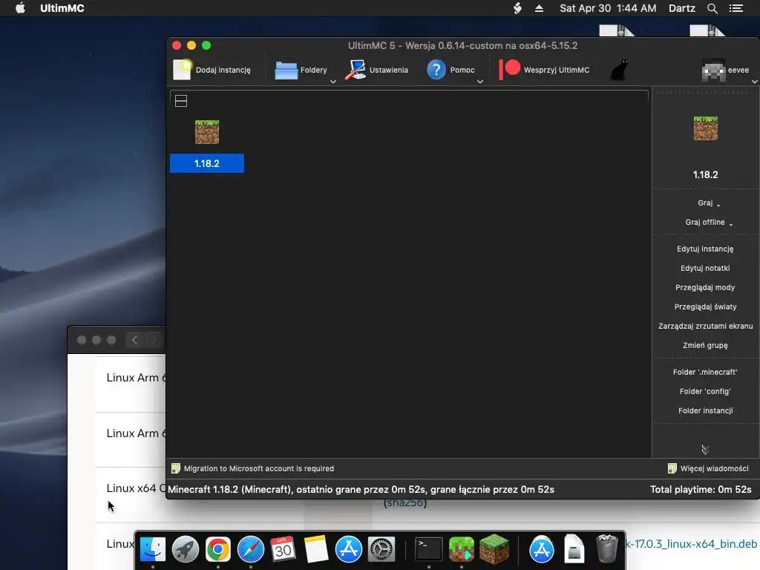Open Folder instancji
760x570 pixels.
click(705, 411)
